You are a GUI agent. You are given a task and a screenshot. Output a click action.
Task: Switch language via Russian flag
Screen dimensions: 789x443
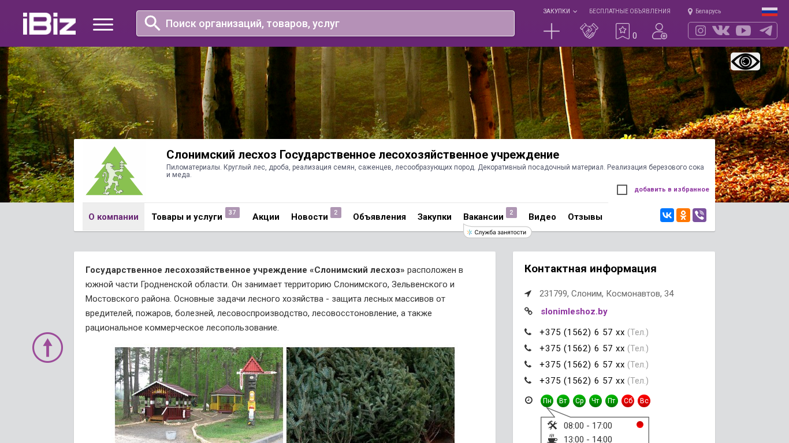(769, 11)
